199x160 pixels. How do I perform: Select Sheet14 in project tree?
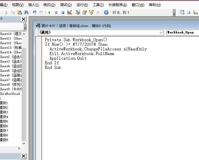tap(11, 52)
